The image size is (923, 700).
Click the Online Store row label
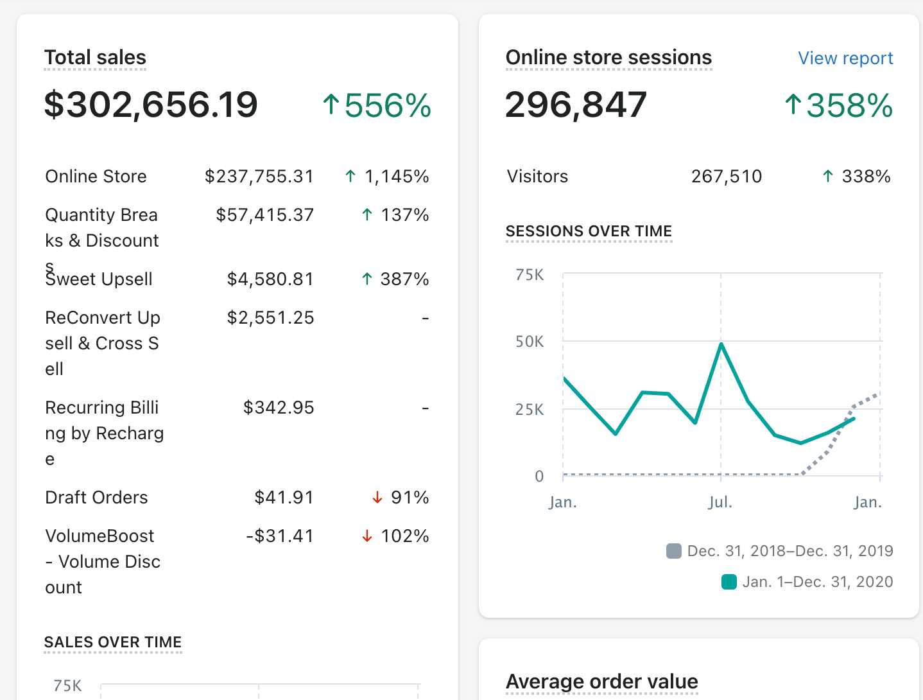click(96, 177)
